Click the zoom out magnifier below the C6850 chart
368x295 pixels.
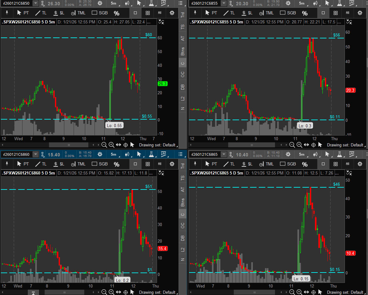[x=104, y=145]
